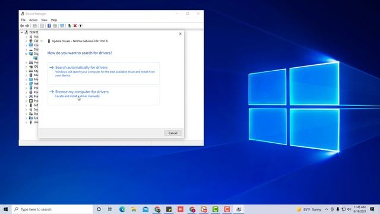Click the Back arrow in Device Manager toolbar
Image resolution: width=380 pixels, height=214 pixels.
tap(22, 26)
